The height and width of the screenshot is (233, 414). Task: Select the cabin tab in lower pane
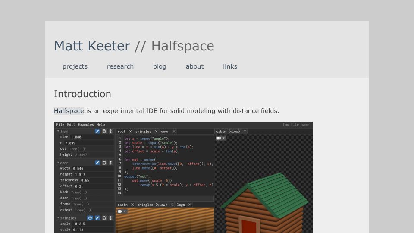(122, 205)
